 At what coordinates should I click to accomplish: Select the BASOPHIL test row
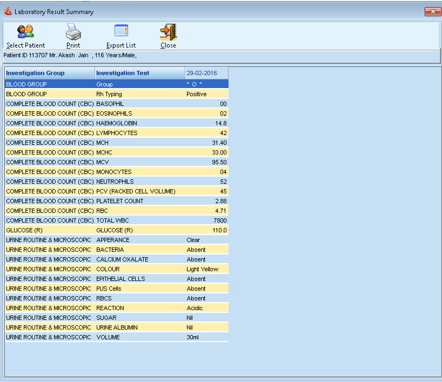pos(117,104)
